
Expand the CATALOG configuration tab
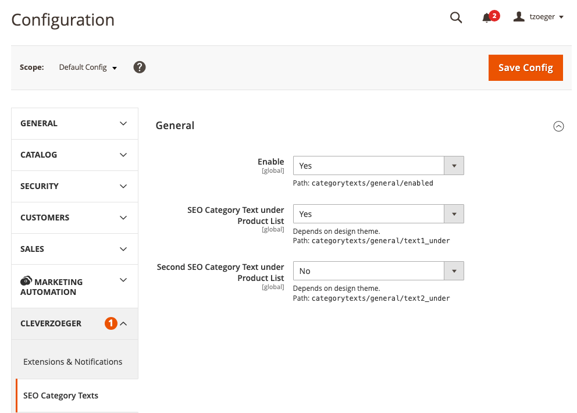click(x=74, y=155)
